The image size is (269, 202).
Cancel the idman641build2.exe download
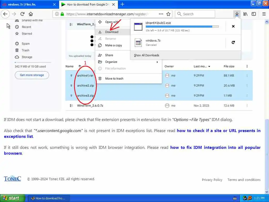(x=233, y=26)
